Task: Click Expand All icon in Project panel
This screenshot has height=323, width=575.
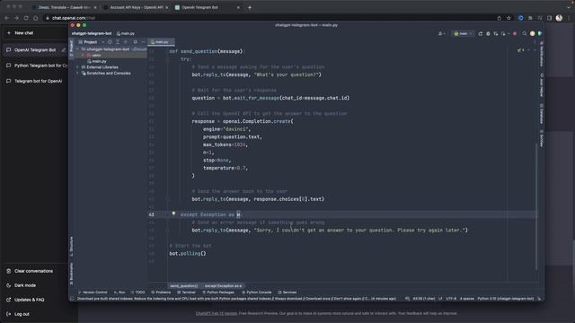Action: tap(118, 42)
